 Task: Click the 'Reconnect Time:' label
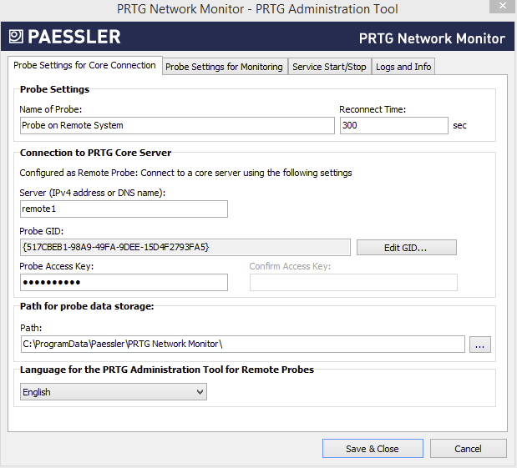pos(373,109)
